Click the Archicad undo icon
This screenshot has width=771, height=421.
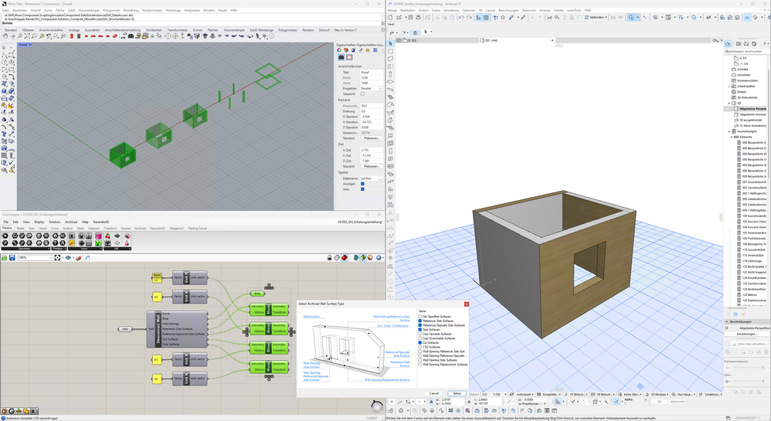pyautogui.click(x=460, y=17)
